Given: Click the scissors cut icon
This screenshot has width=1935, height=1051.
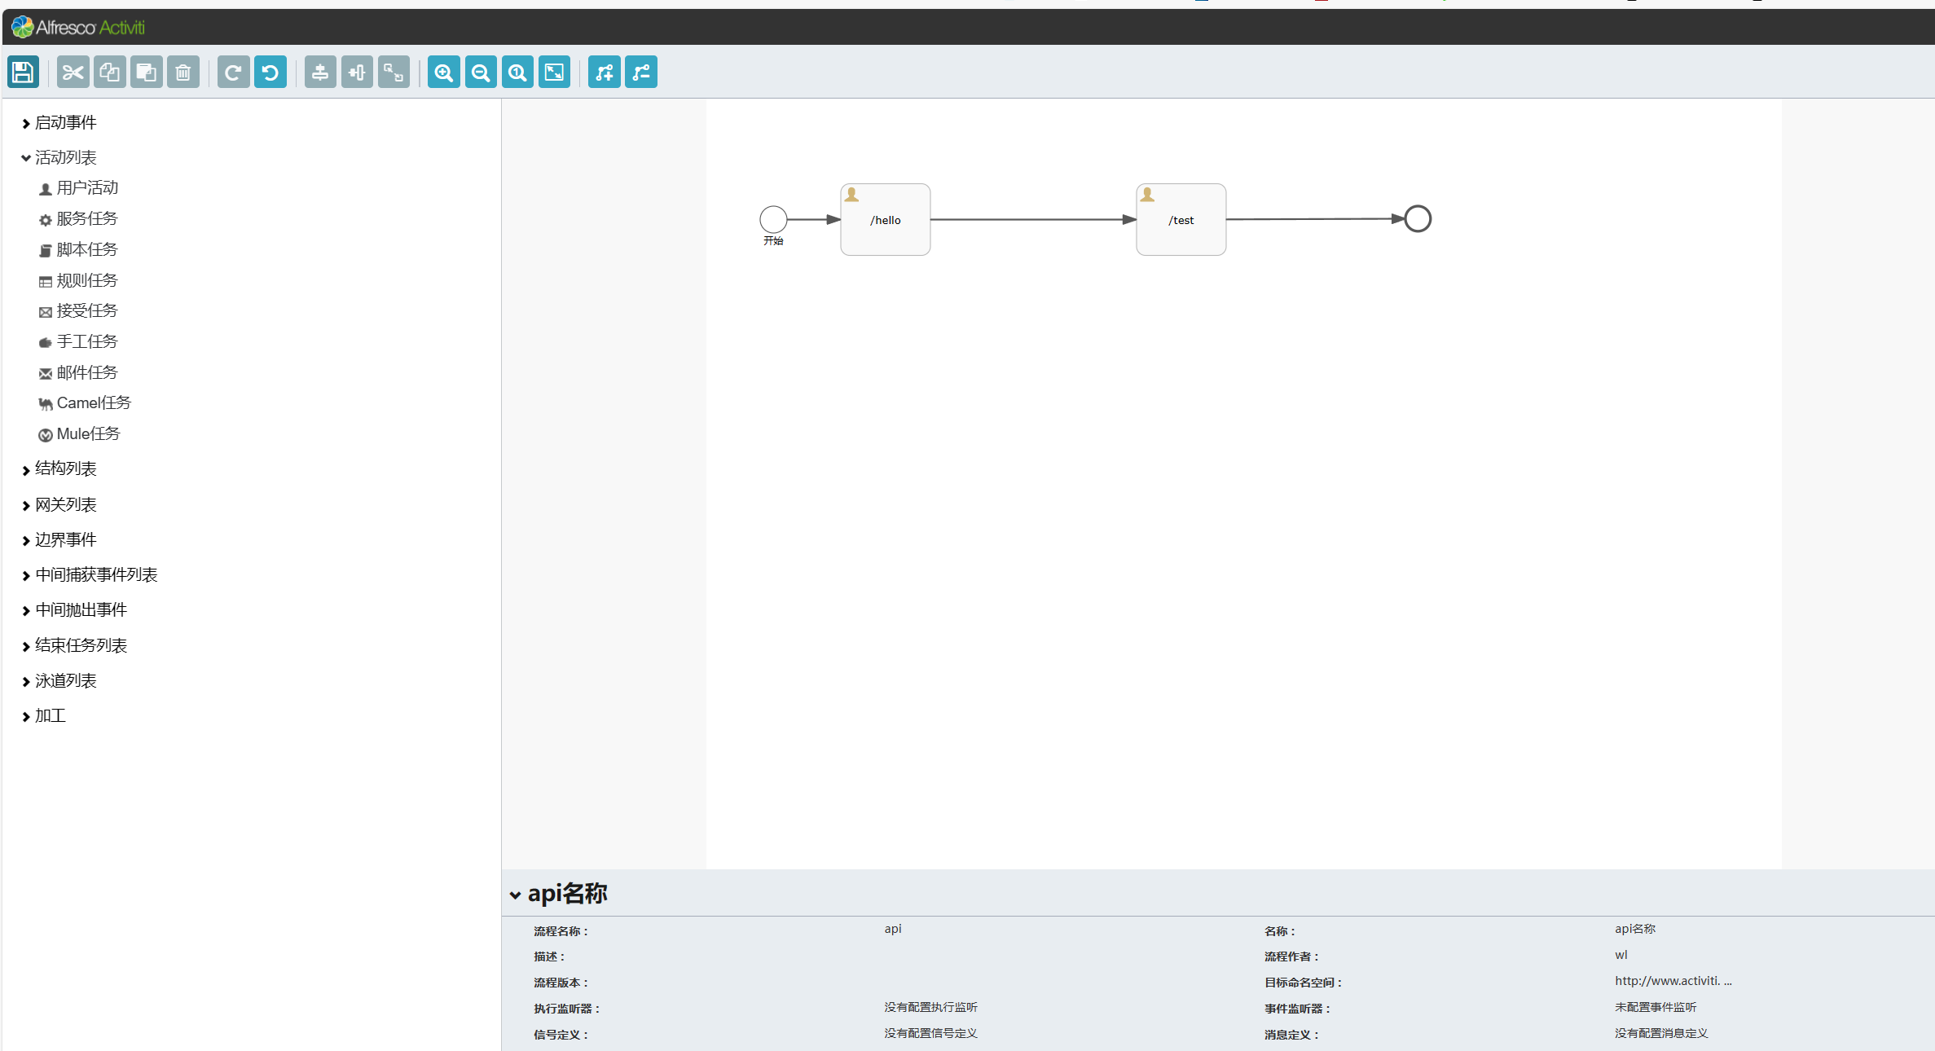Looking at the screenshot, I should [x=73, y=73].
